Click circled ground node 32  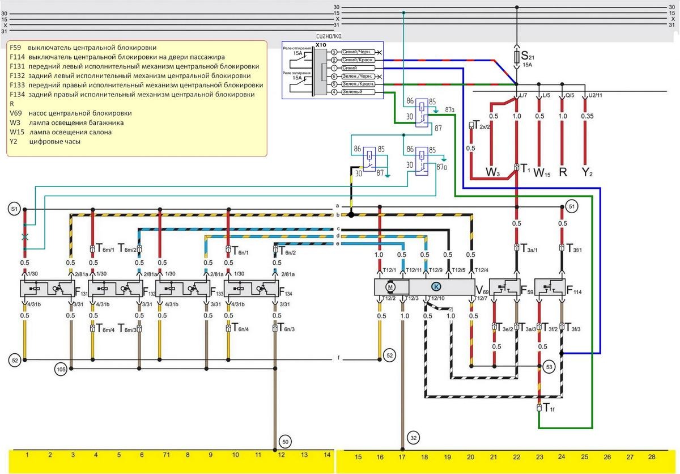click(414, 438)
